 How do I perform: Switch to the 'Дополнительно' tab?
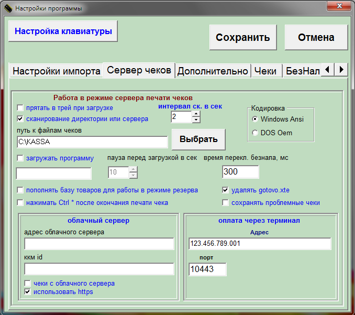tap(213, 71)
